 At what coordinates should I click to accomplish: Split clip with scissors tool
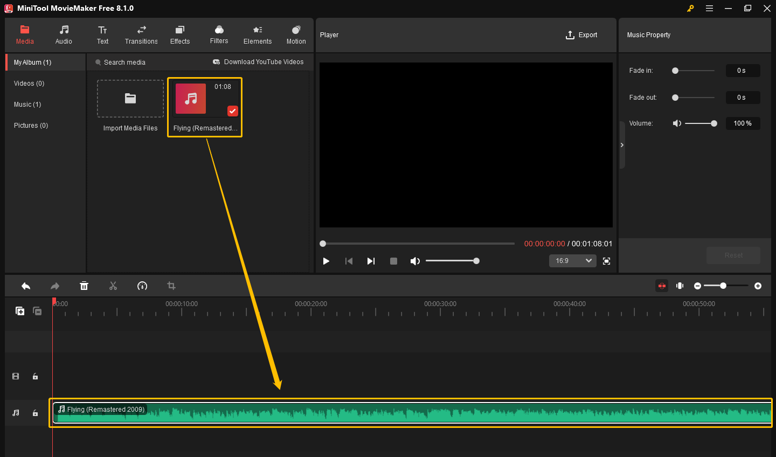[113, 286]
